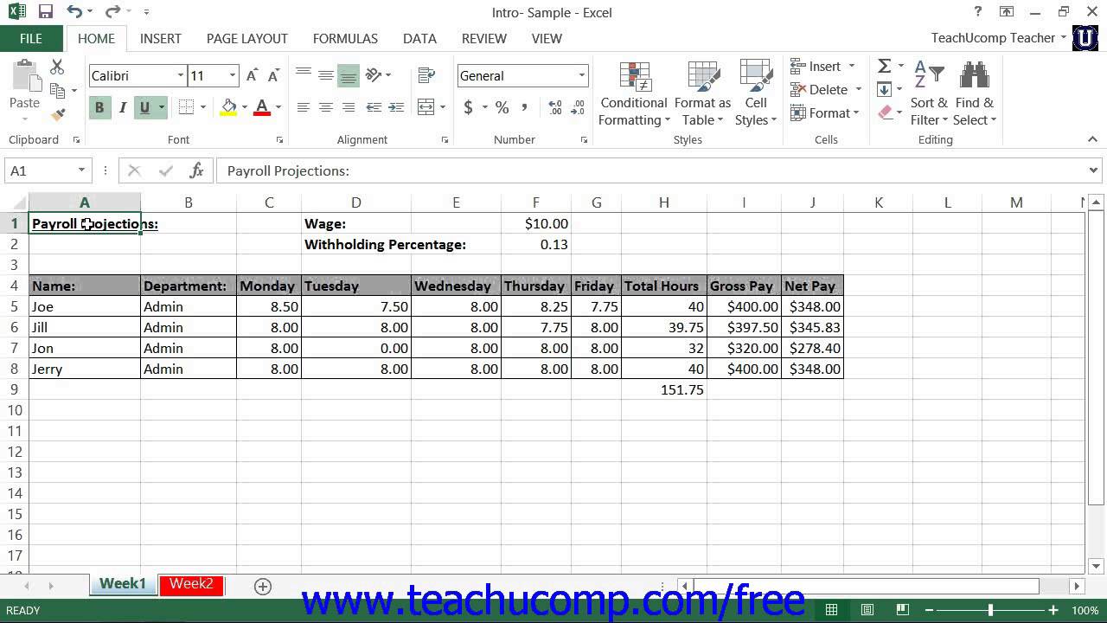Toggle Bold formatting

click(99, 107)
